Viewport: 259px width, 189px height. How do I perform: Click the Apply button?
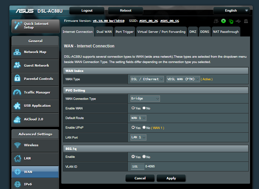click(x=171, y=178)
